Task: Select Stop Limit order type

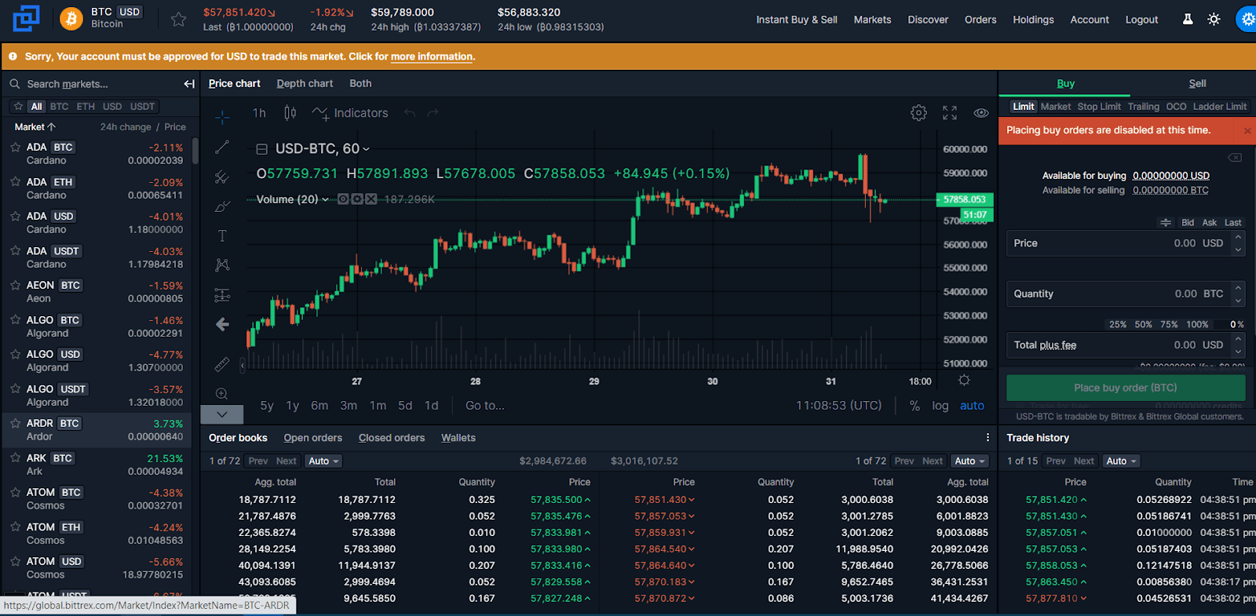Action: coord(1099,107)
